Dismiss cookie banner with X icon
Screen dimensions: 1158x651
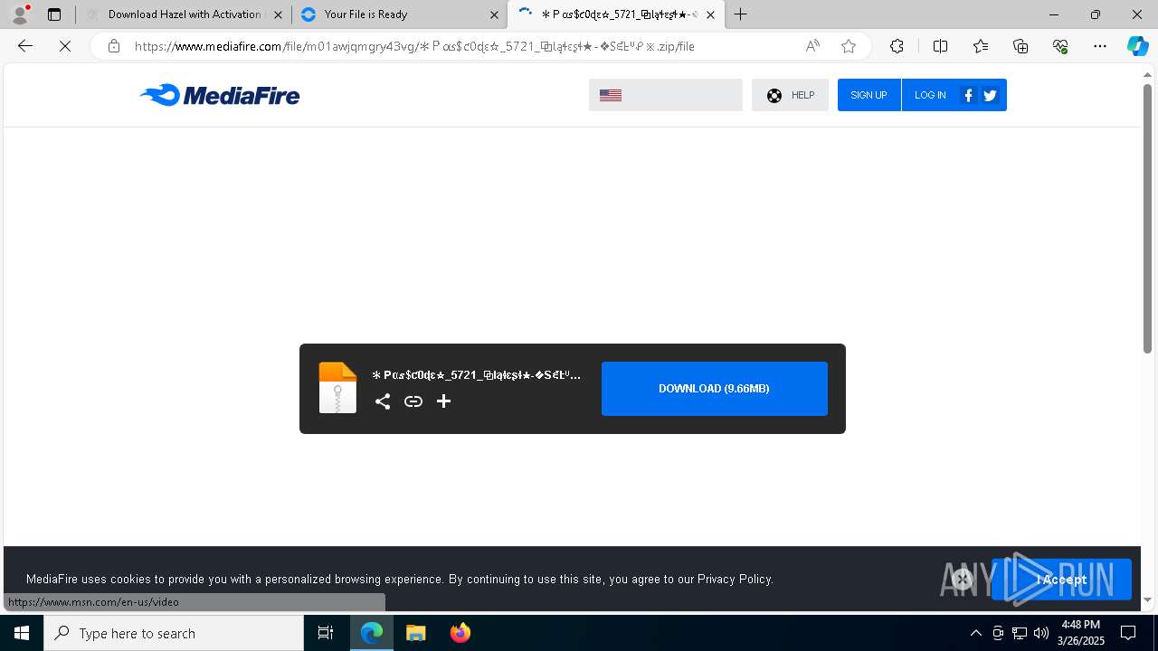click(962, 580)
